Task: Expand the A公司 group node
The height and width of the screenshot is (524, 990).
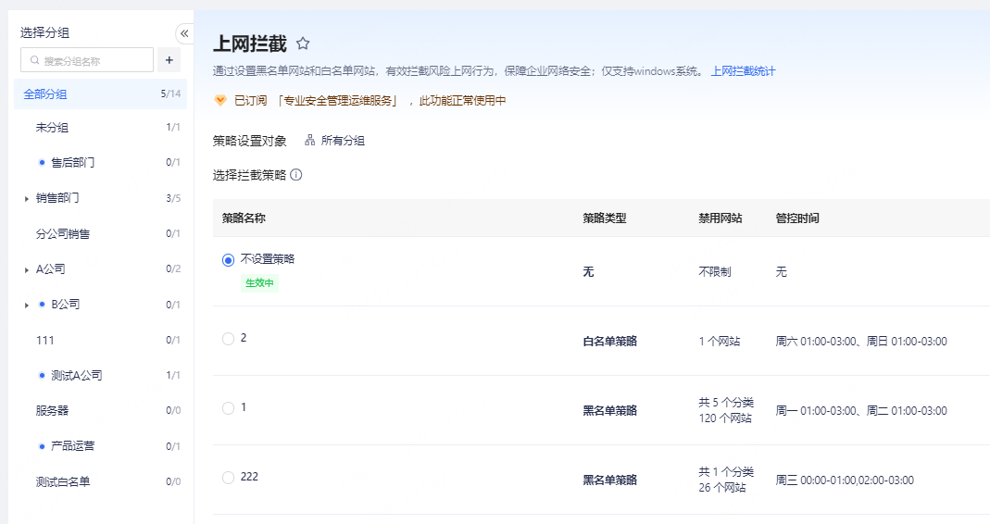Action: click(26, 269)
